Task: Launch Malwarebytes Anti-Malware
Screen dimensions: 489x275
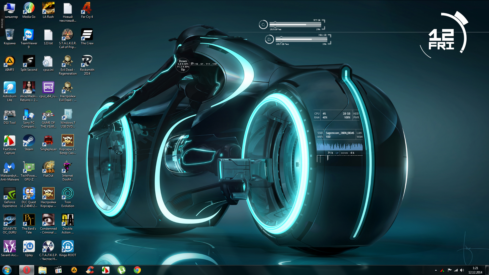Action: pyautogui.click(x=9, y=171)
